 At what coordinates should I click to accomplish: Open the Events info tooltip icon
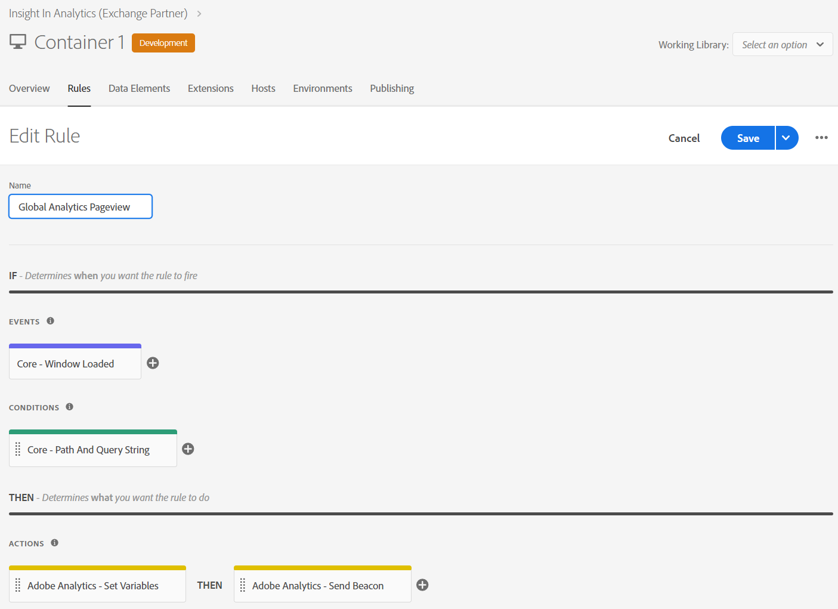pyautogui.click(x=51, y=321)
